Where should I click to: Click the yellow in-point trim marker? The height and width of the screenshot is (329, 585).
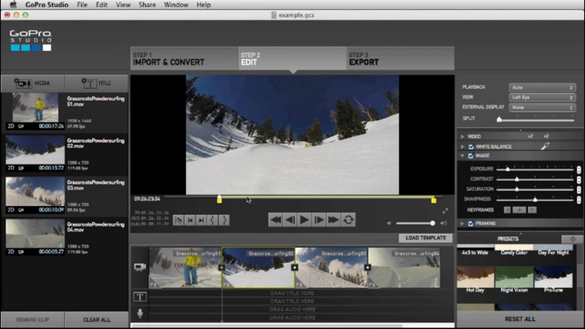coord(219,200)
